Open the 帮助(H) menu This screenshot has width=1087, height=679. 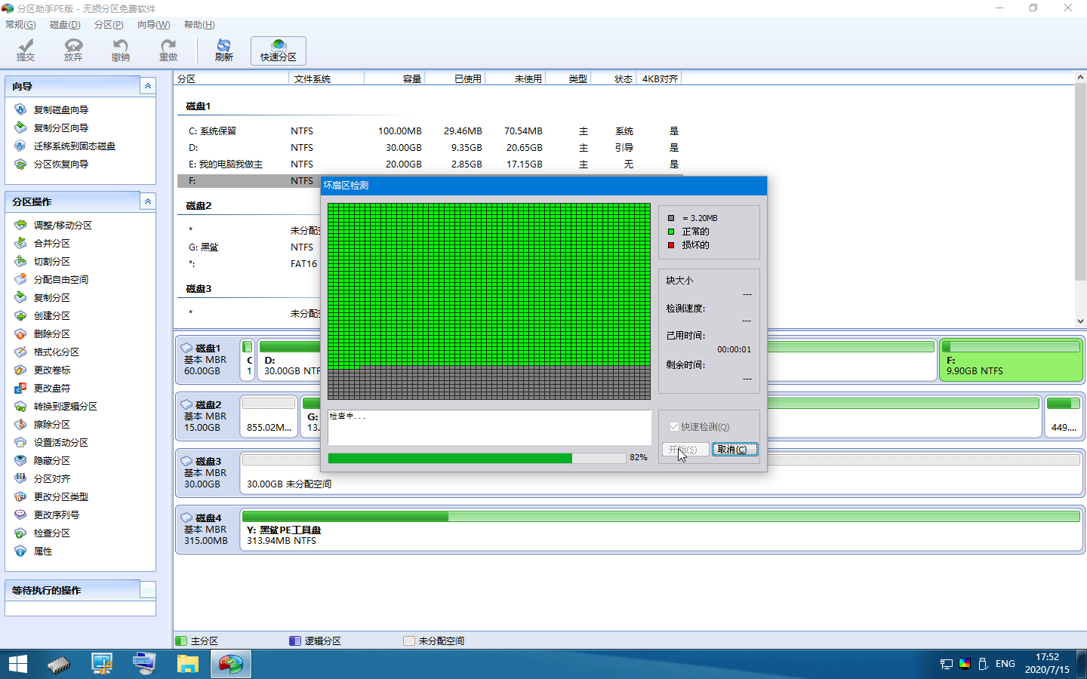coord(199,25)
